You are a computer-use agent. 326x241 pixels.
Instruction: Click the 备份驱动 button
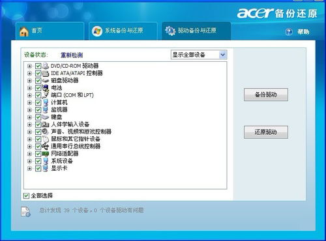[x=266, y=94]
